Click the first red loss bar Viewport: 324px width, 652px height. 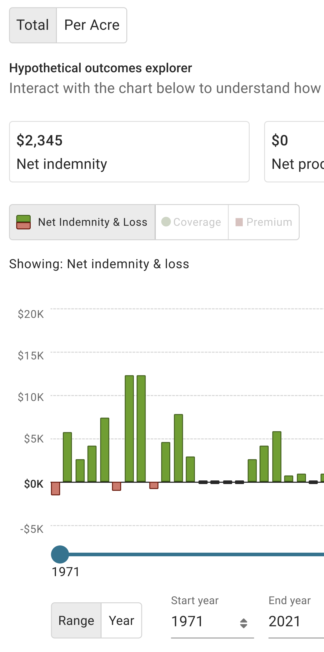click(56, 488)
